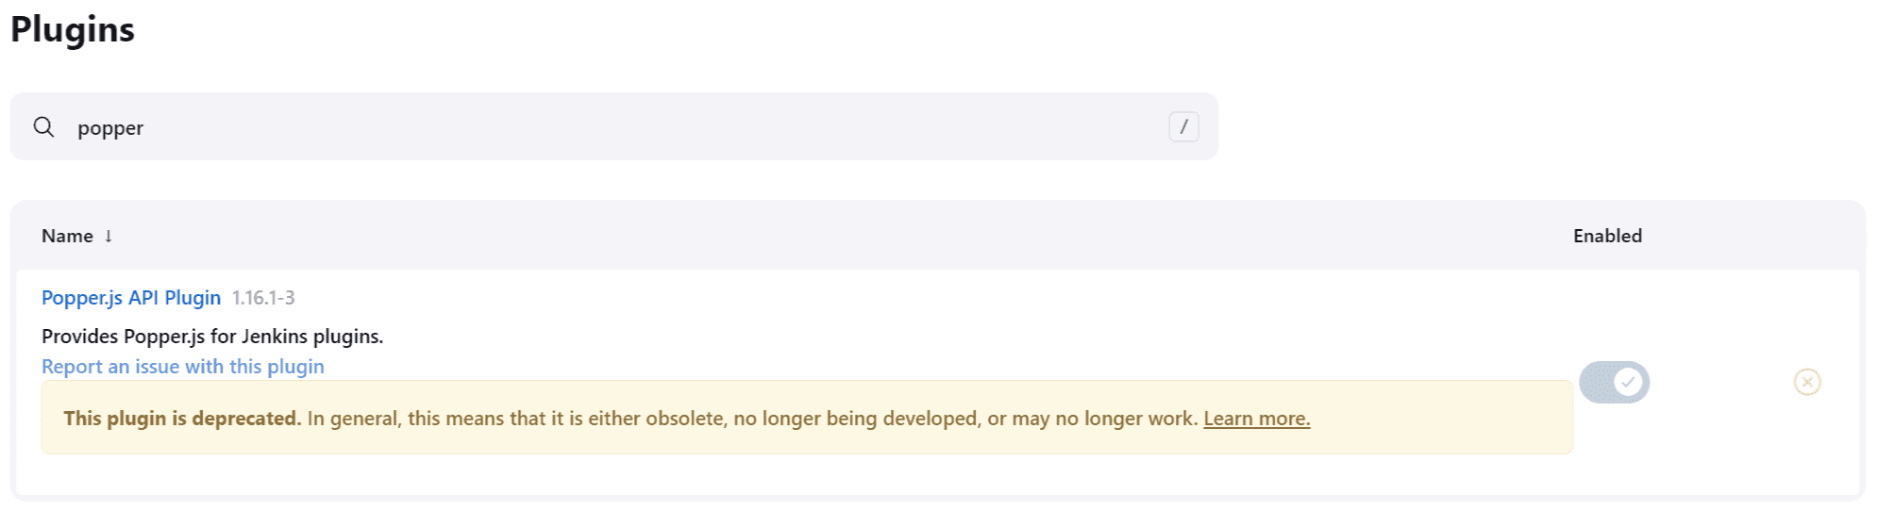Click the Enabled column header
Image resolution: width=1878 pixels, height=527 pixels.
pos(1607,236)
